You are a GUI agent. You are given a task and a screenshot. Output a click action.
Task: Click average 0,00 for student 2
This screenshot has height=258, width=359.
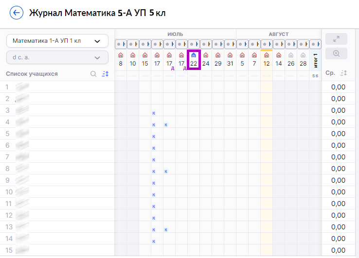click(x=338, y=99)
